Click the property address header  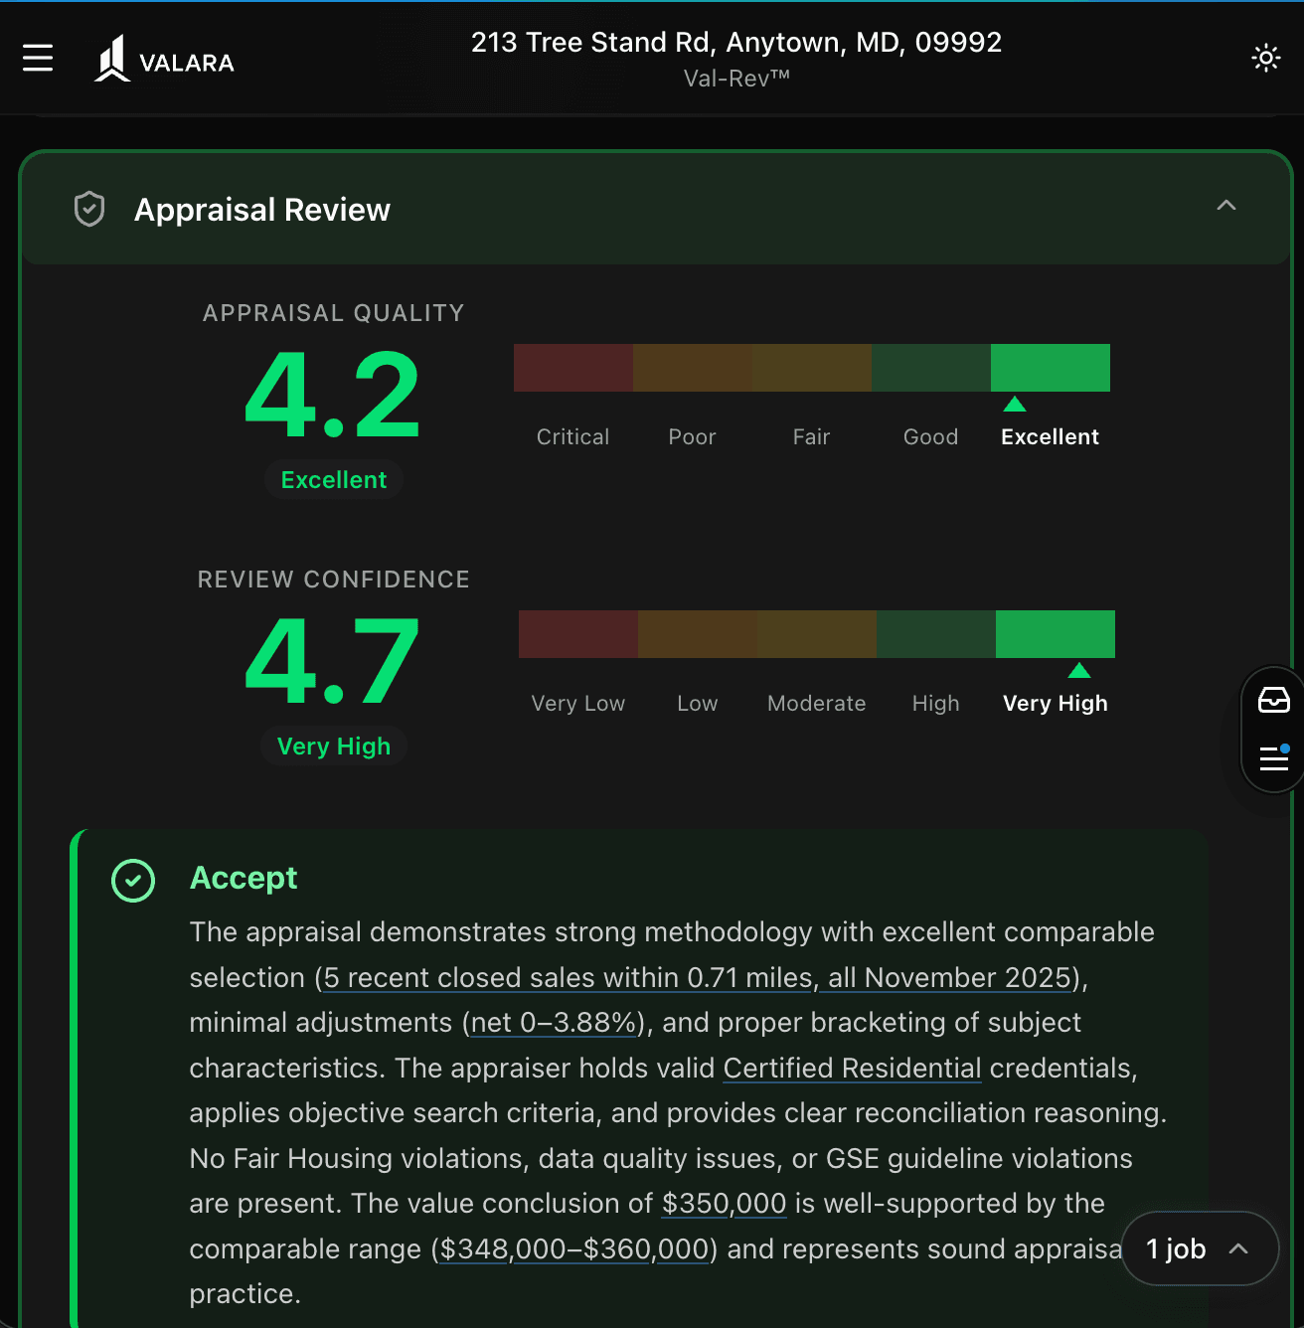[x=736, y=42]
